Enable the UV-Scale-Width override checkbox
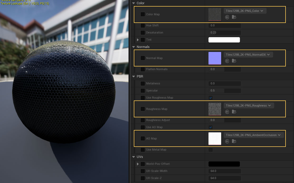294x183 pixels. (x=143, y=171)
